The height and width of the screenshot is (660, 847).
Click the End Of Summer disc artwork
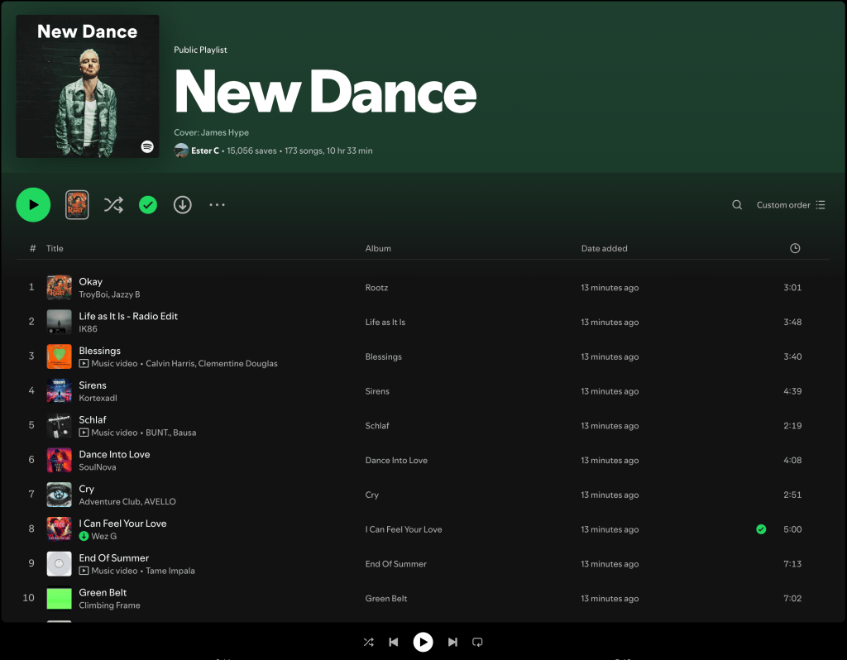click(60, 564)
